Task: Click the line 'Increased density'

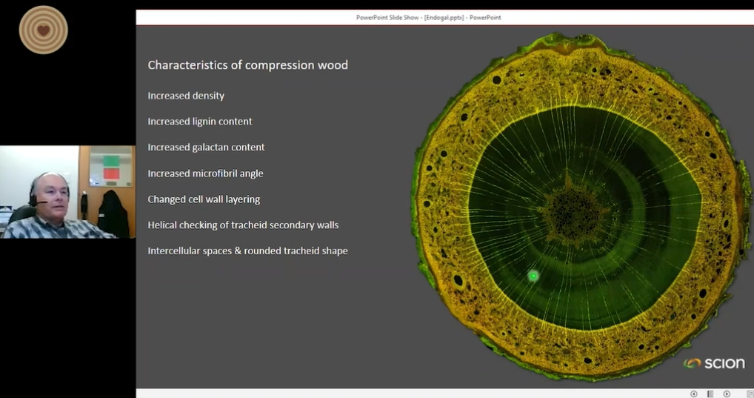Action: [186, 96]
